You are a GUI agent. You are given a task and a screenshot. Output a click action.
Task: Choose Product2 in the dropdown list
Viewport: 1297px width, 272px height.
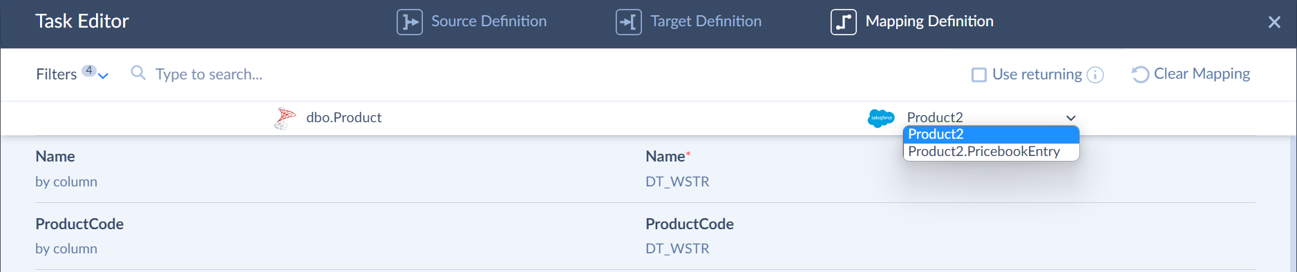991,134
